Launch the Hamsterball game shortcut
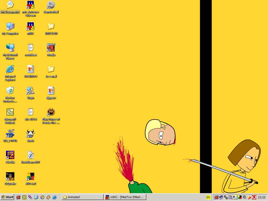 (x=51, y=5)
